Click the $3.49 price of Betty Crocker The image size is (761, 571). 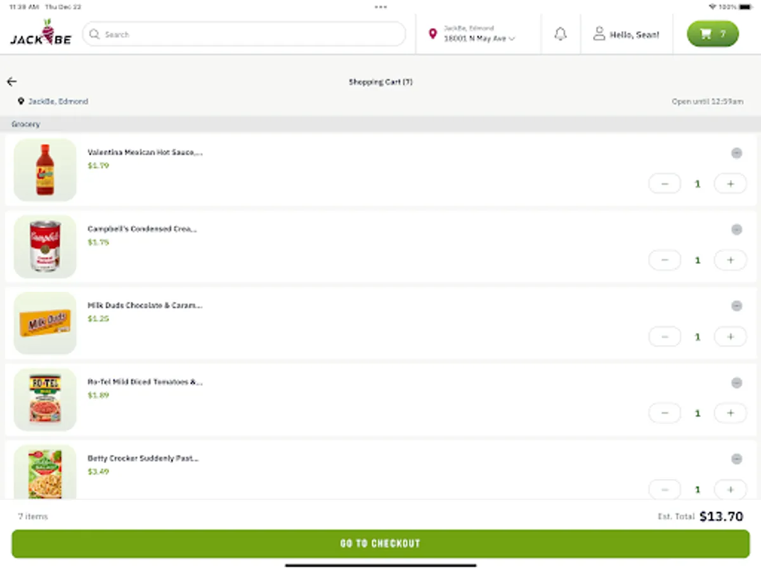98,471
